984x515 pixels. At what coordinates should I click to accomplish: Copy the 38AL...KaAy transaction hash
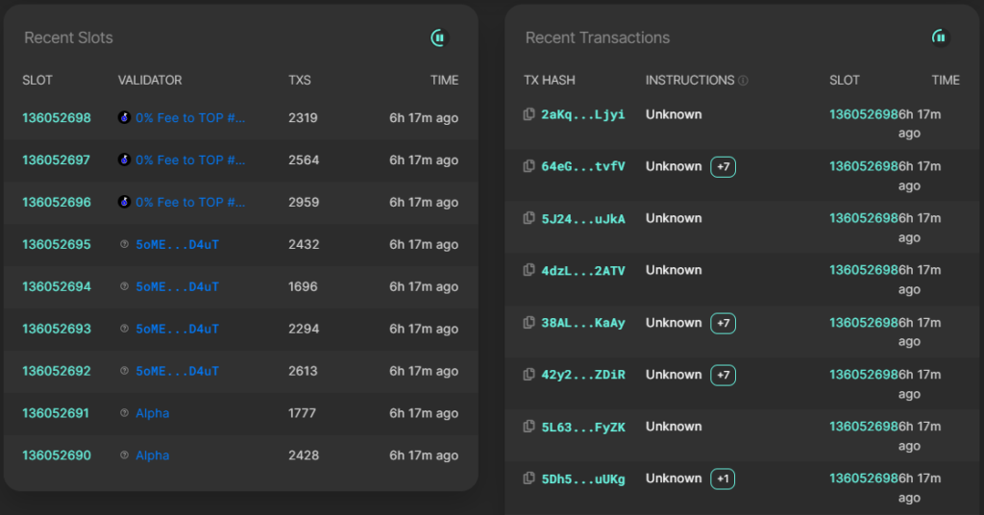(529, 323)
